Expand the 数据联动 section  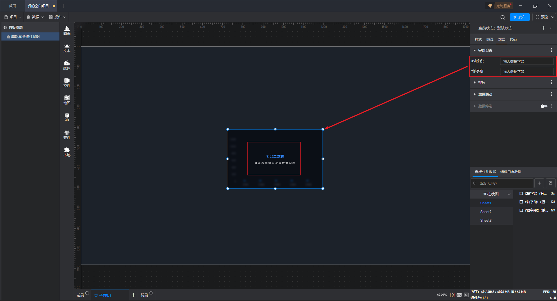pyautogui.click(x=485, y=94)
